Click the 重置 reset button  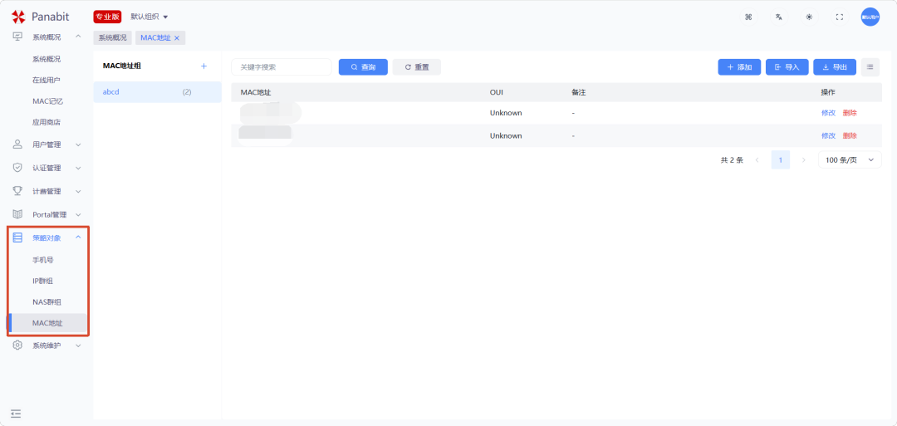click(416, 67)
